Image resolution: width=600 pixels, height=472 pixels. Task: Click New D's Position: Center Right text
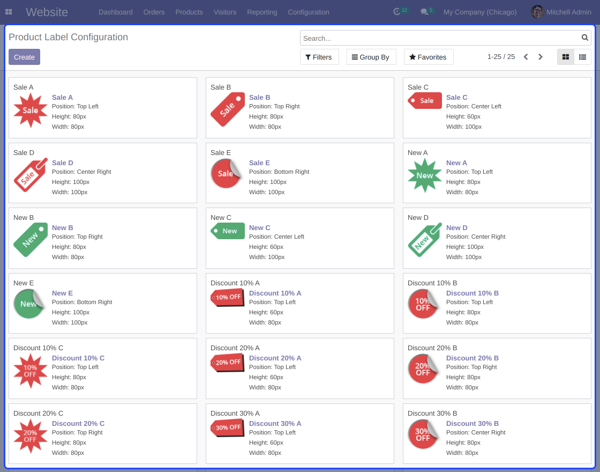click(476, 237)
